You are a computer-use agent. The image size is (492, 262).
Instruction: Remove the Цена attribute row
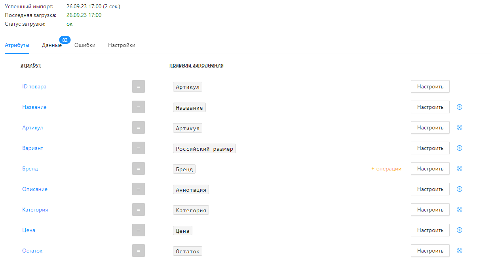coord(460,230)
